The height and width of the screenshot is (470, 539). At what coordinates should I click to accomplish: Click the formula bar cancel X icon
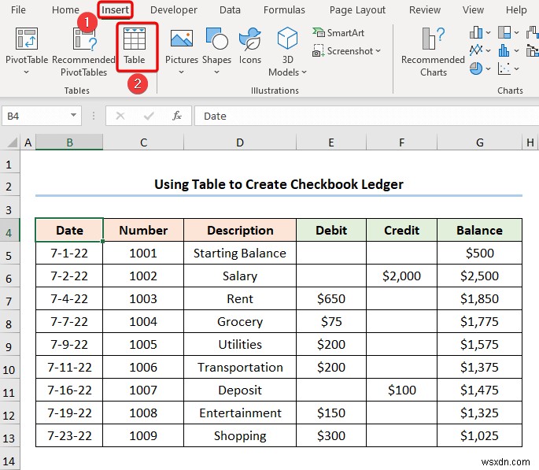coord(120,116)
